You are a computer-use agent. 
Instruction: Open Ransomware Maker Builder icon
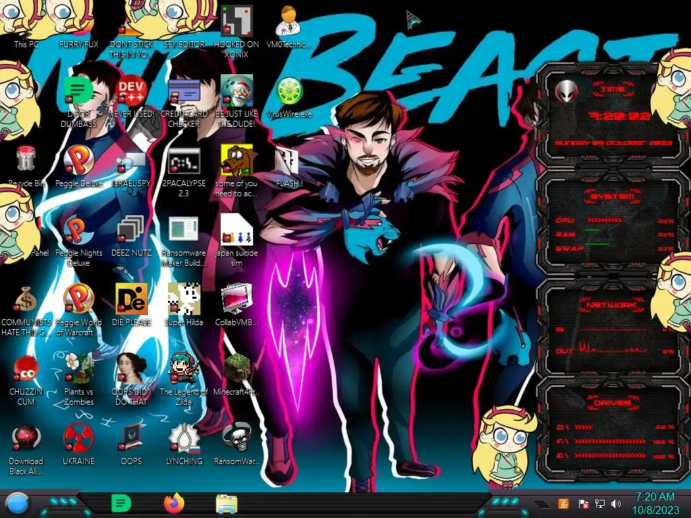tap(184, 229)
